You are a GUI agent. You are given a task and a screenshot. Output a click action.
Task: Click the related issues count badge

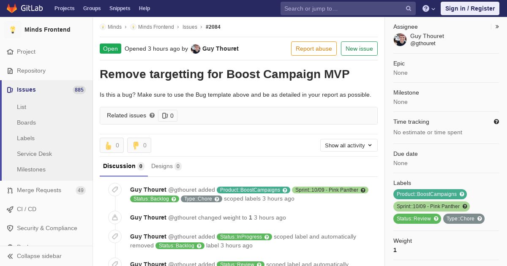tap(168, 116)
